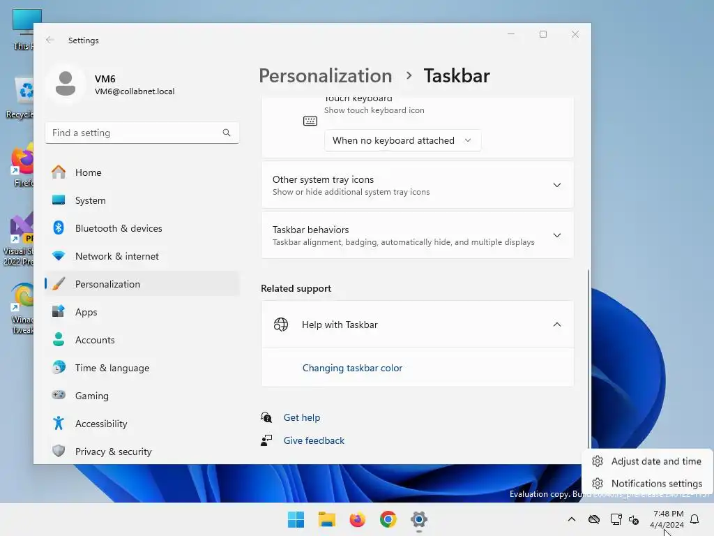Click the Personalization paintbrush icon

59,283
